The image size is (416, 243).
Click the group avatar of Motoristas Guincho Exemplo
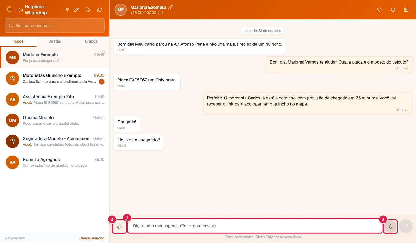pyautogui.click(x=12, y=79)
